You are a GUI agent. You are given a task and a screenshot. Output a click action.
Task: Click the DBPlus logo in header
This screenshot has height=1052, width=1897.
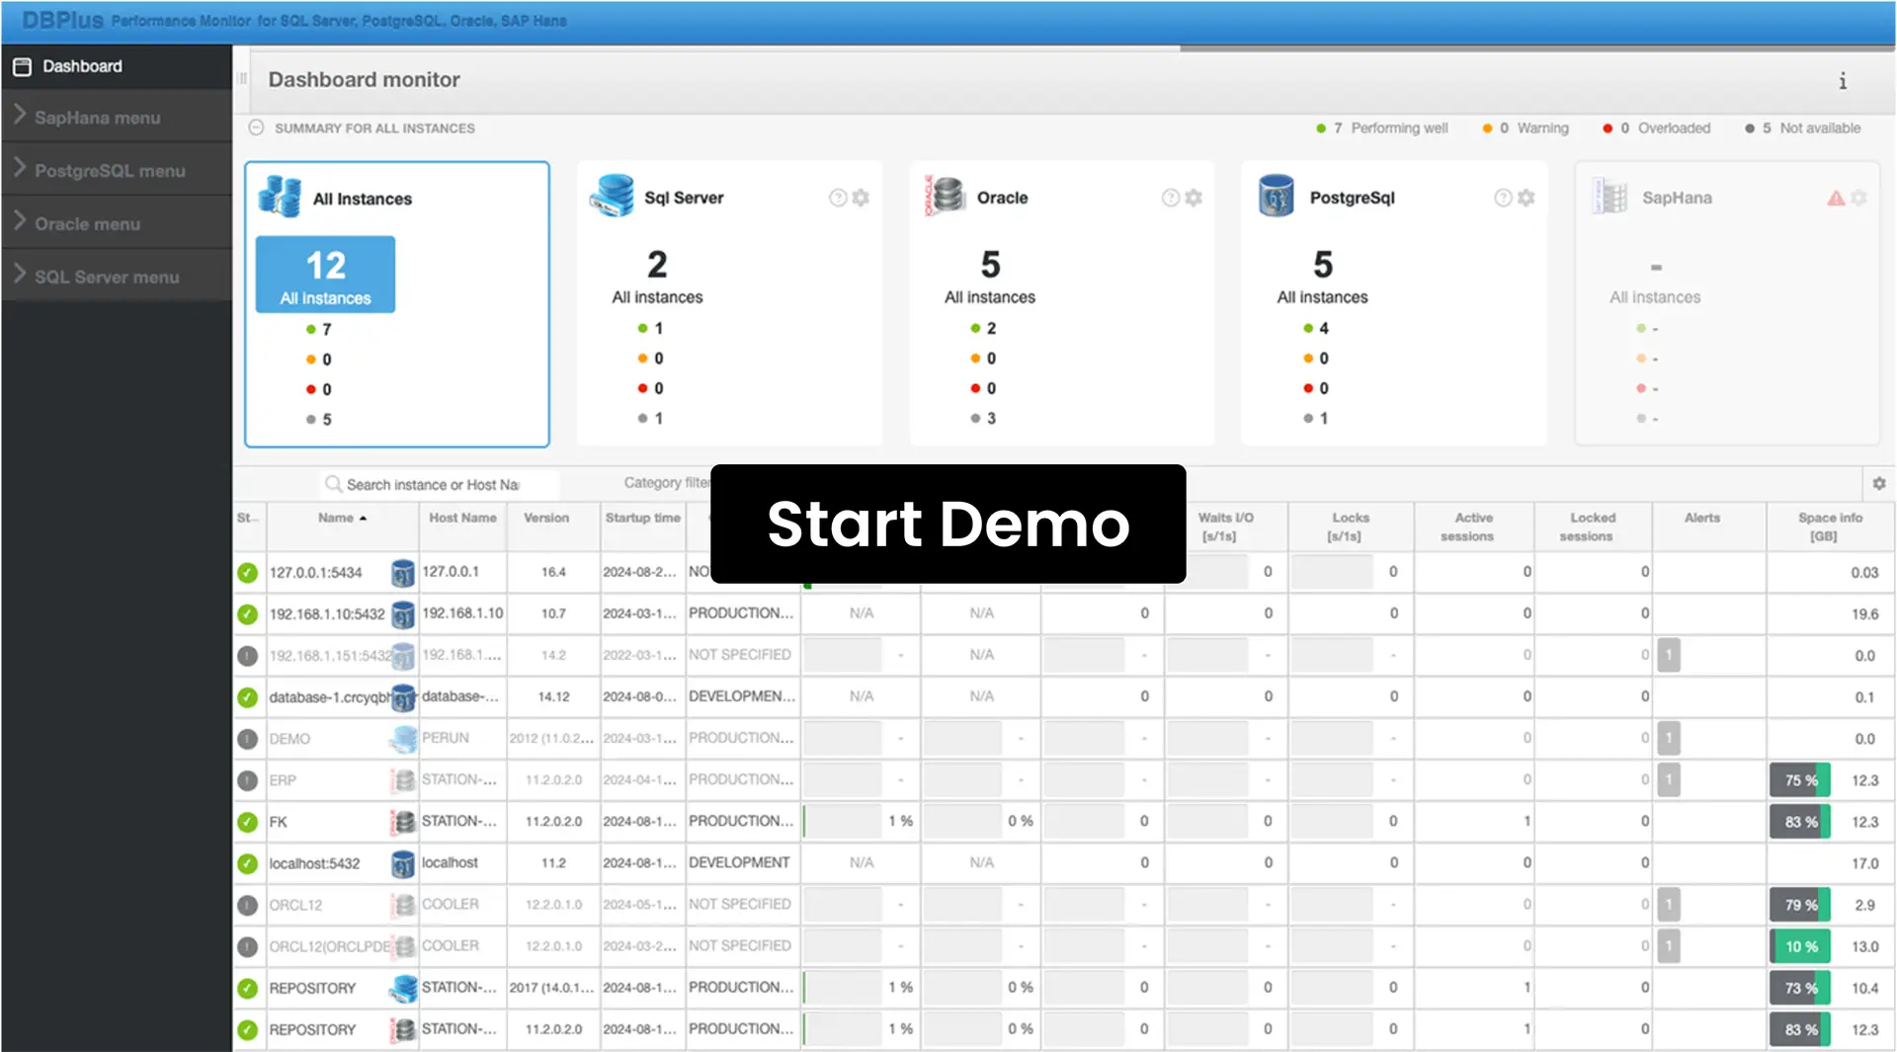(x=62, y=20)
